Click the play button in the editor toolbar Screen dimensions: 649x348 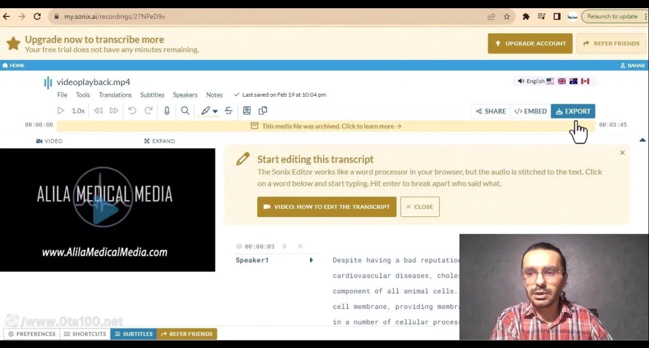pyautogui.click(x=60, y=111)
